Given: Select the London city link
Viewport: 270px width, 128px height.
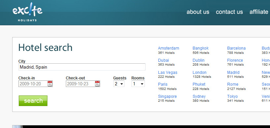Looking at the screenshot, I should click(x=200, y=73).
